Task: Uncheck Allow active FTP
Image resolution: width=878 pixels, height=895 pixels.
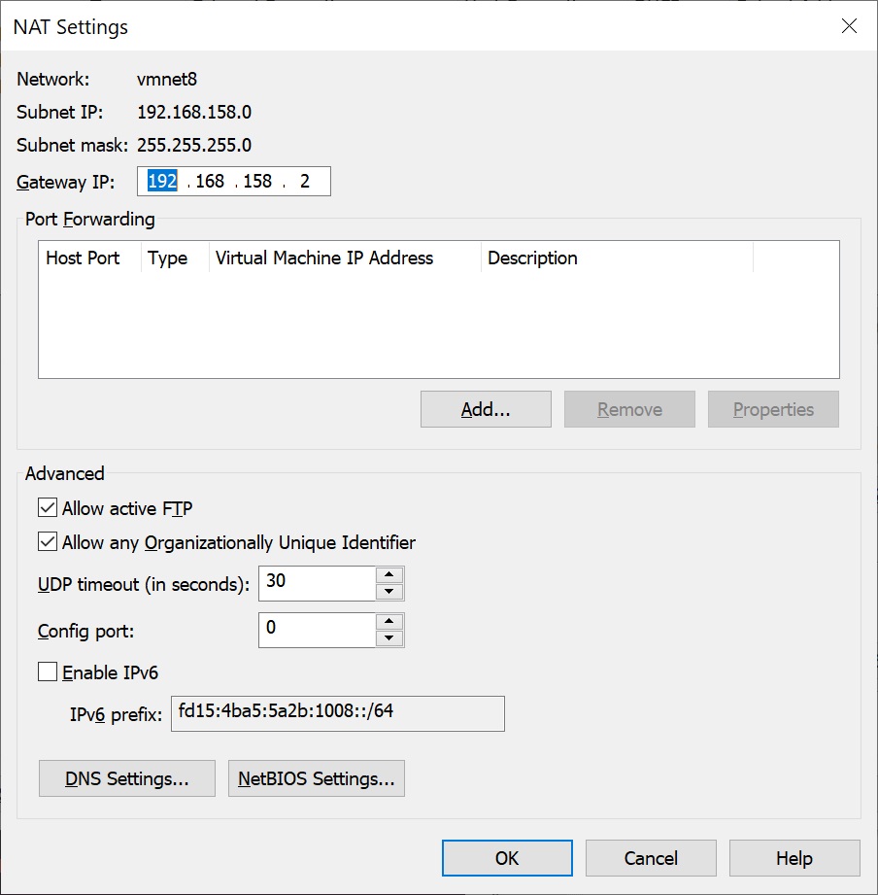Action: (x=48, y=507)
